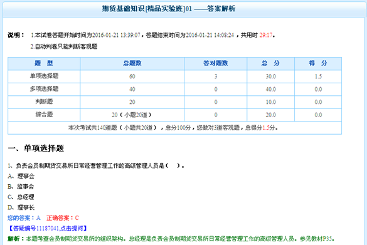Click the correct count value 3
Viewport: 367px width, 245px height.
216,76
